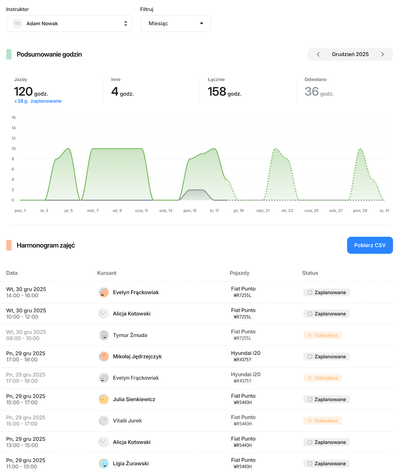The width and height of the screenshot is (396, 474).
Task: Click the TD avatar in instructor selector
Action: pos(17,23)
